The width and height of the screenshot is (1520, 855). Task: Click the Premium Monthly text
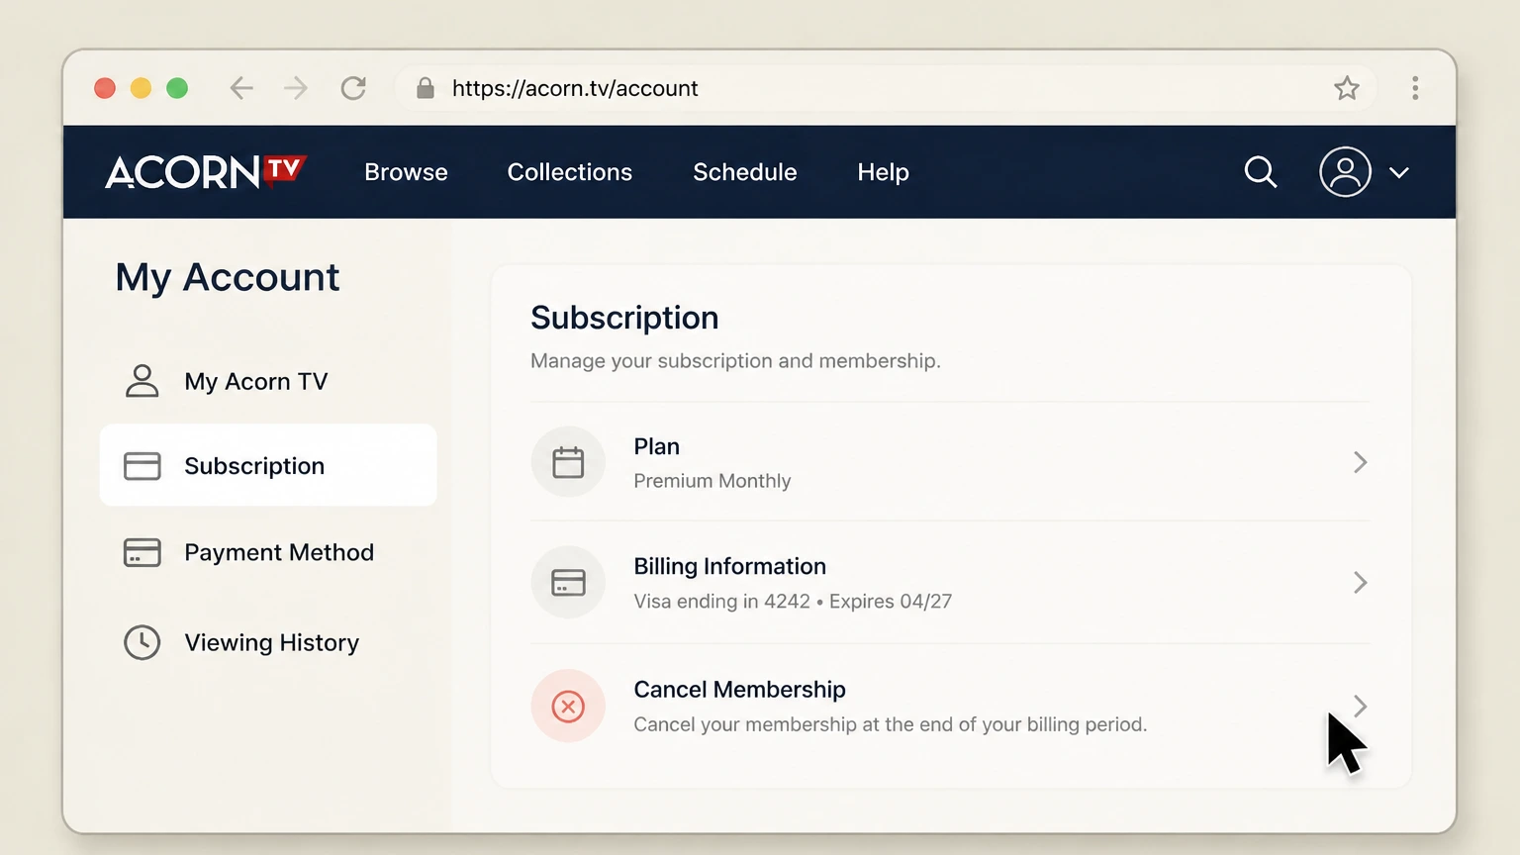click(x=712, y=481)
